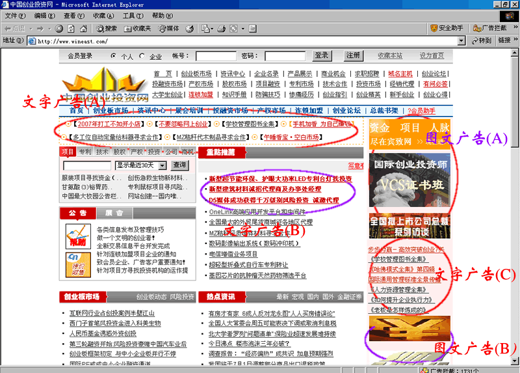Click the Print icon in the toolbar

point(222,29)
